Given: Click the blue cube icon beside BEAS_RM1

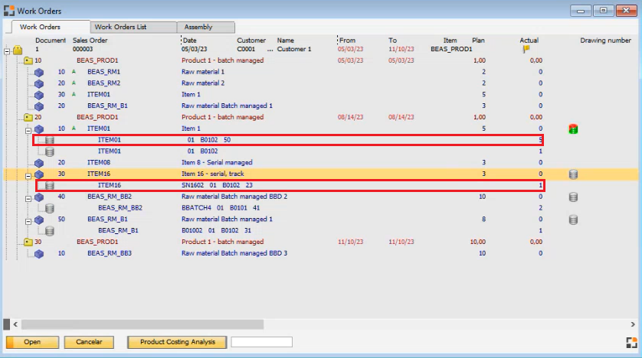Looking at the screenshot, I should 39,72.
